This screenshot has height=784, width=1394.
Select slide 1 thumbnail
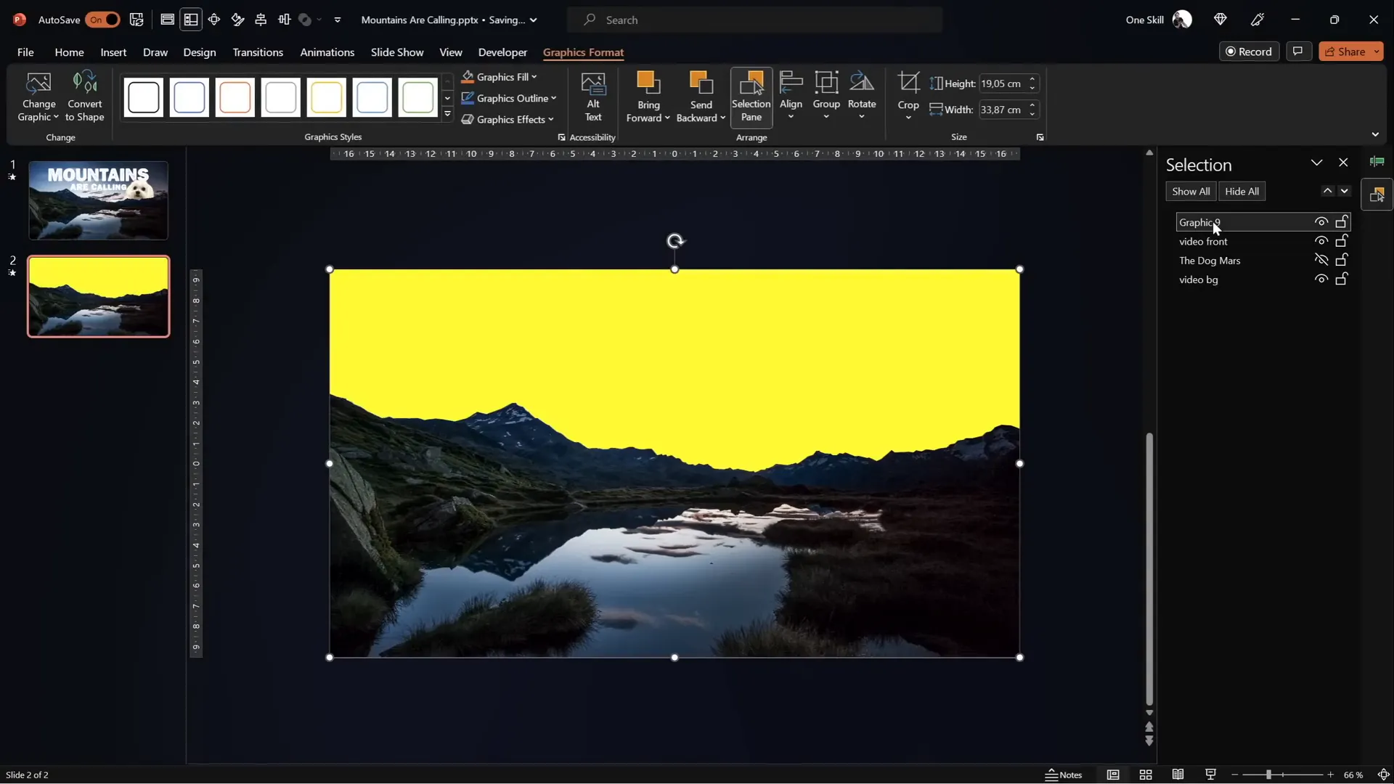(98, 200)
